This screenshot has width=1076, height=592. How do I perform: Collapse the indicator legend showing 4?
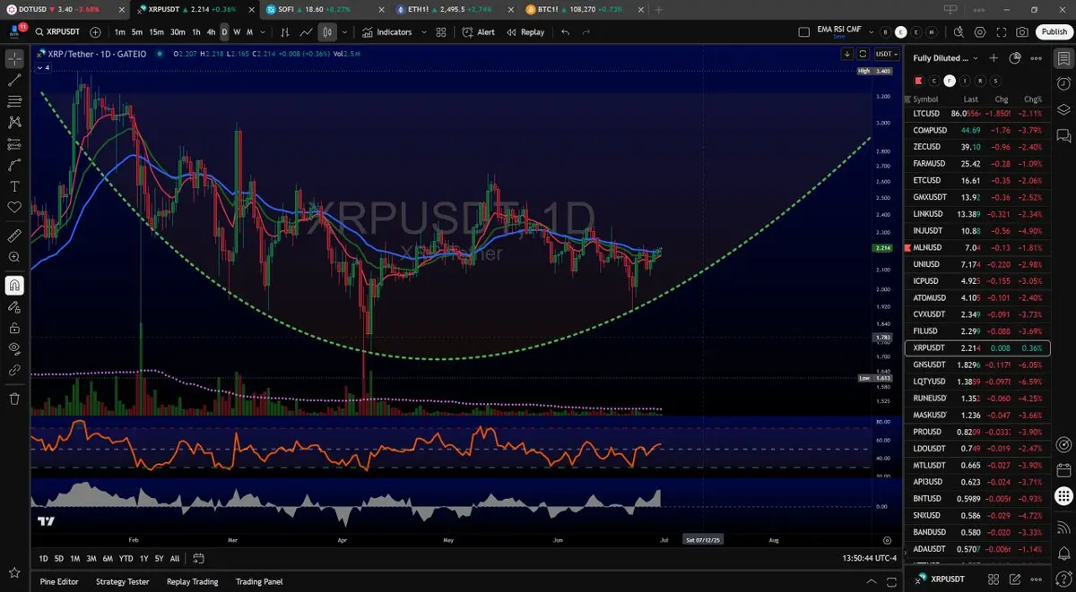[43, 67]
